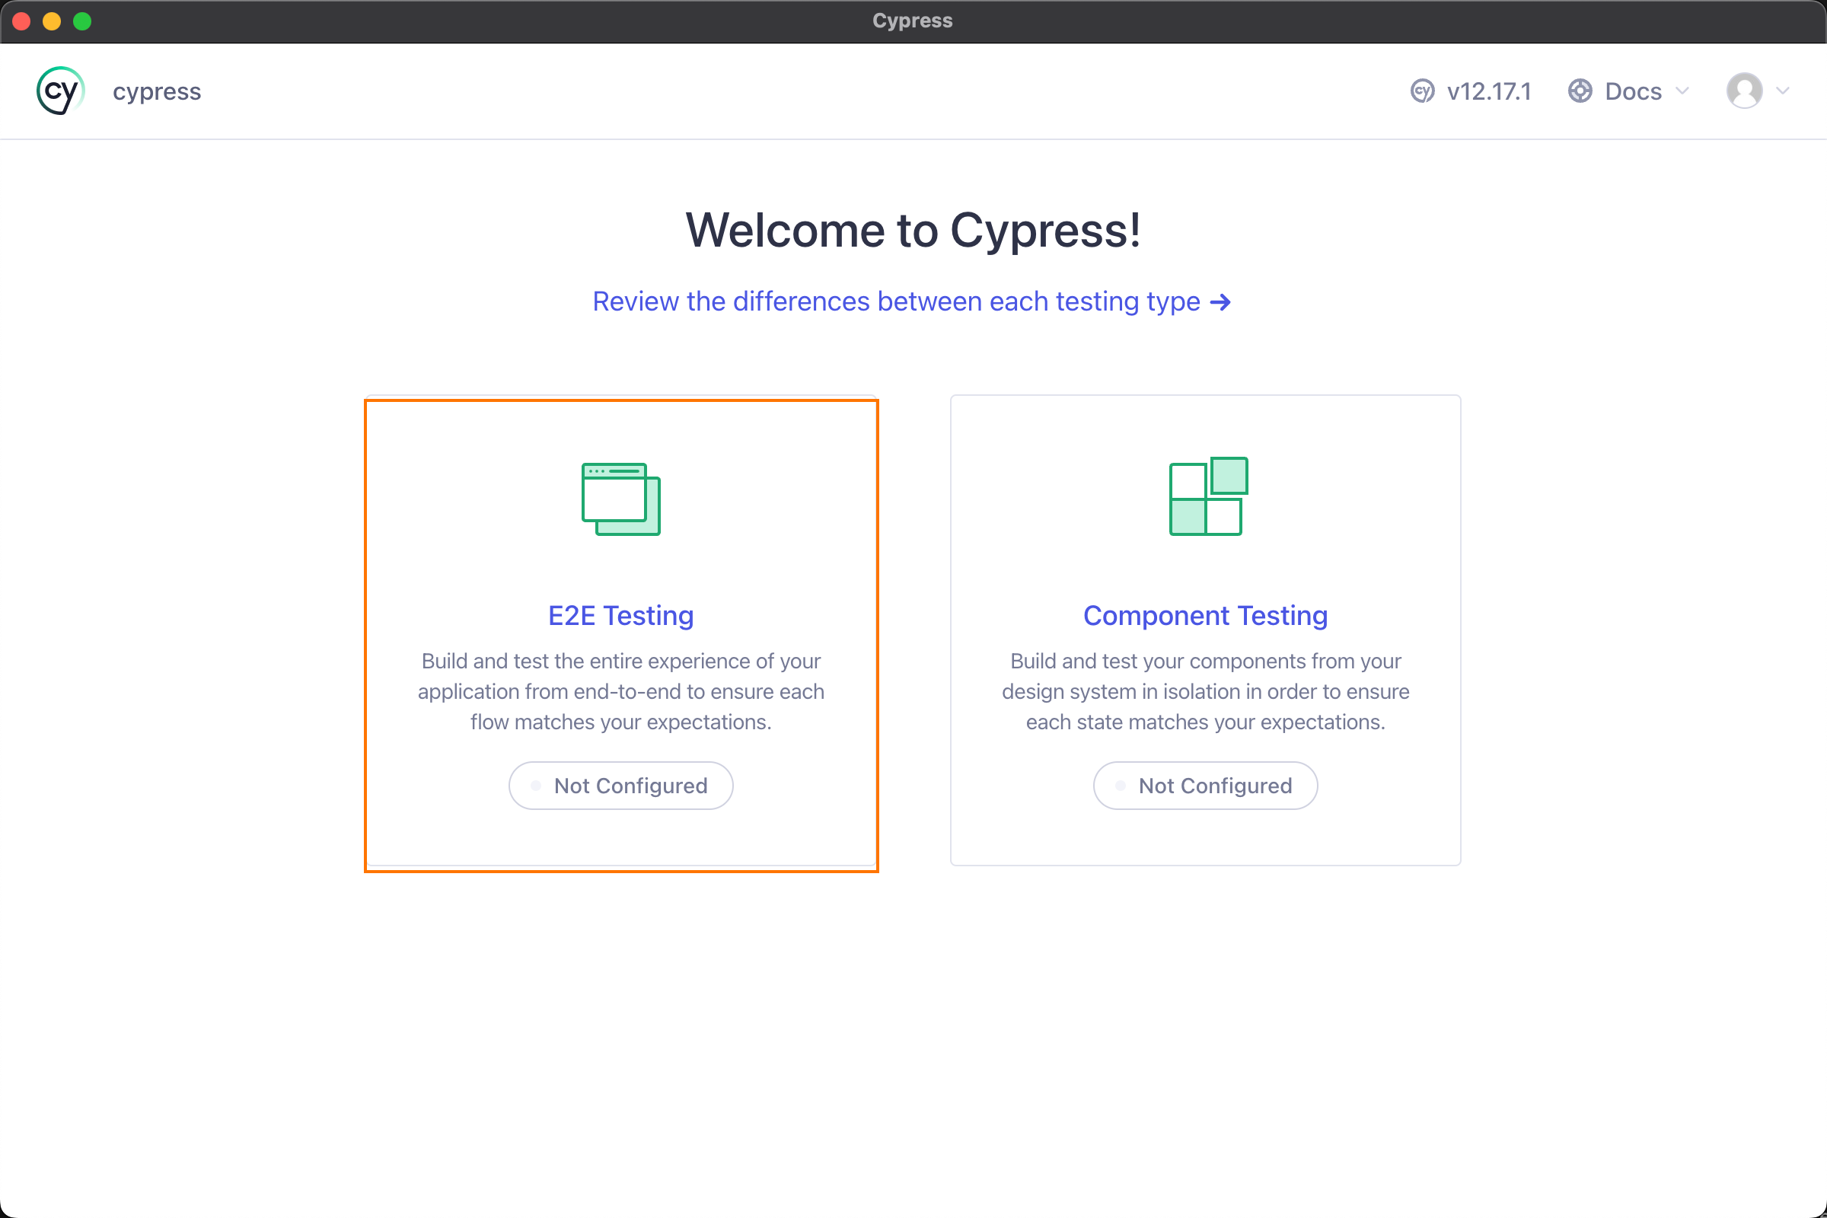Click Not Configured badge under Component Testing
Viewport: 1827px width, 1218px height.
1214,786
